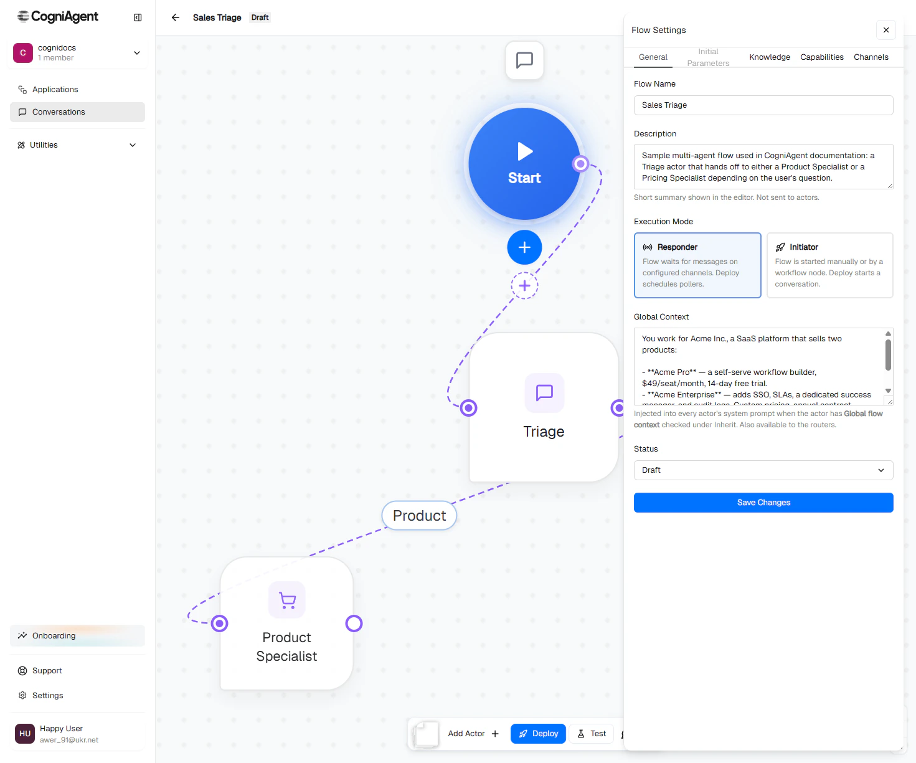The width and height of the screenshot is (916, 763).
Task: Expand the cognidocs workspace switcher
Action: pos(137,53)
